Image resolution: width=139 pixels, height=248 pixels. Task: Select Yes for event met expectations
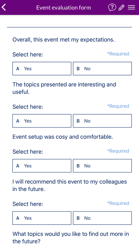[x=42, y=68]
